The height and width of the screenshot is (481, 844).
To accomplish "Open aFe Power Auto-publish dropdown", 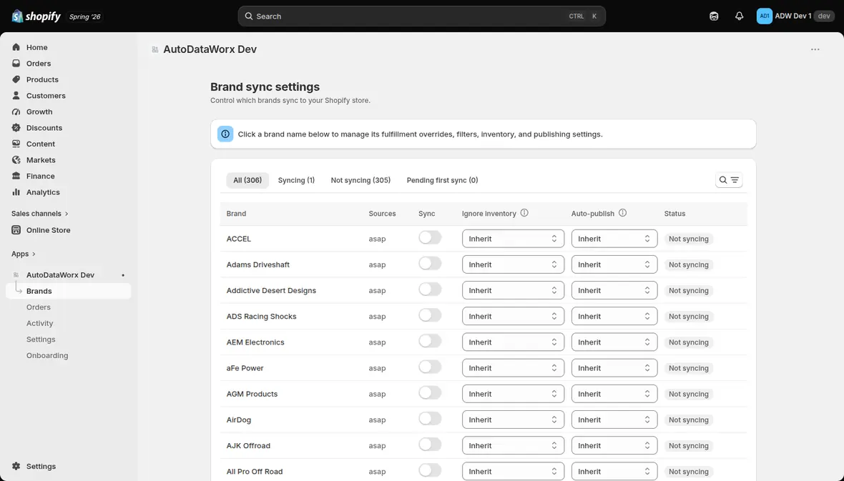I will [614, 368].
